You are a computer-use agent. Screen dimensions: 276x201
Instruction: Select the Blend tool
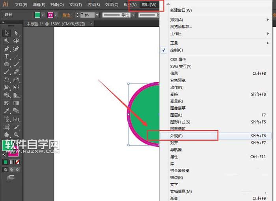coord(16,111)
